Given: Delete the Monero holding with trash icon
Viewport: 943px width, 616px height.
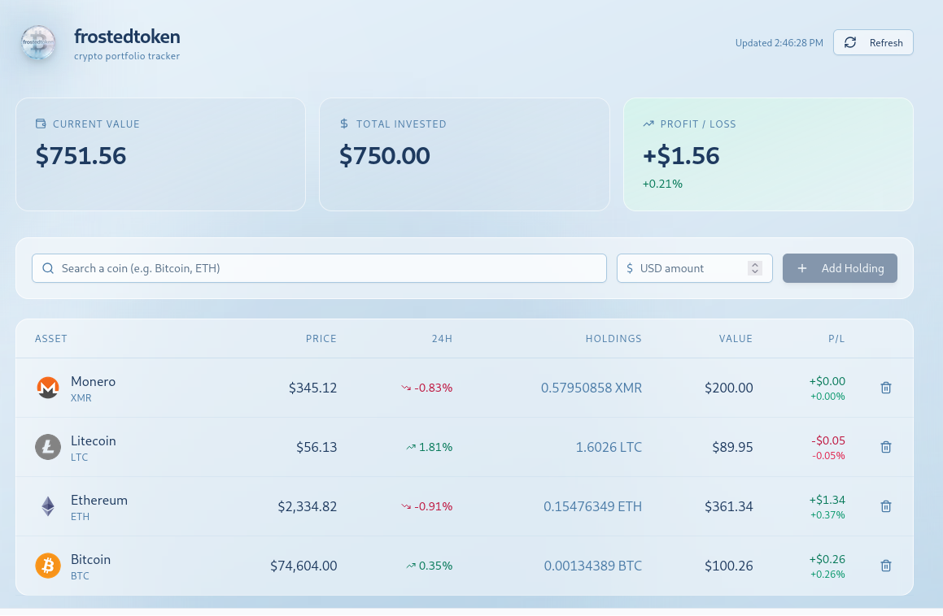Looking at the screenshot, I should coord(886,388).
